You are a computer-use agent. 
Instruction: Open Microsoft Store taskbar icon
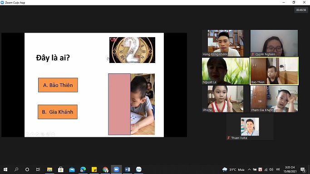click(61, 169)
